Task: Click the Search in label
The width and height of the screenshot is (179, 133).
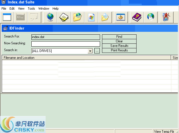Action: tap(11, 50)
